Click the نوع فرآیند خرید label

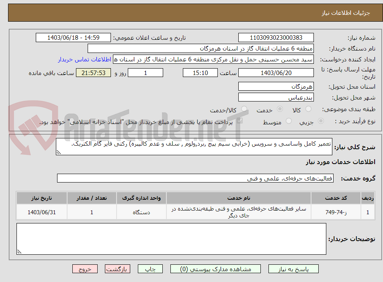coord(355,121)
